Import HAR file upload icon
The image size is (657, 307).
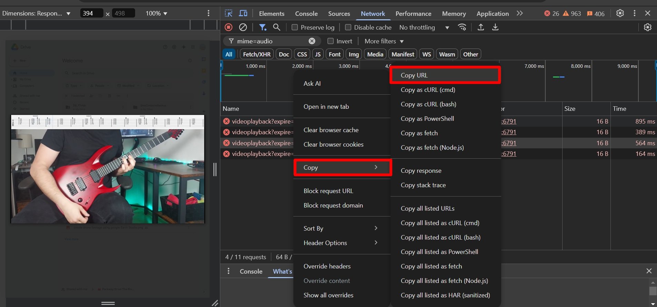481,27
